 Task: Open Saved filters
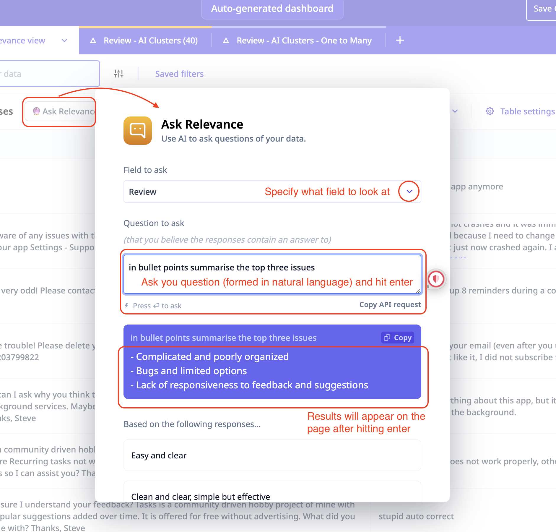[179, 74]
